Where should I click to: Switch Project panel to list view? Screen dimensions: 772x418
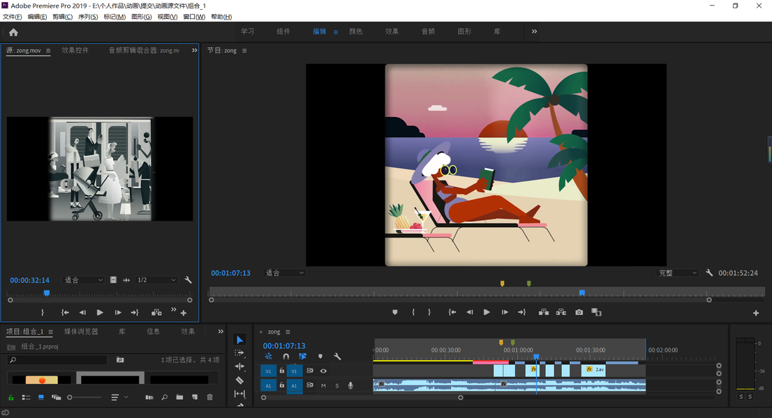[26, 397]
